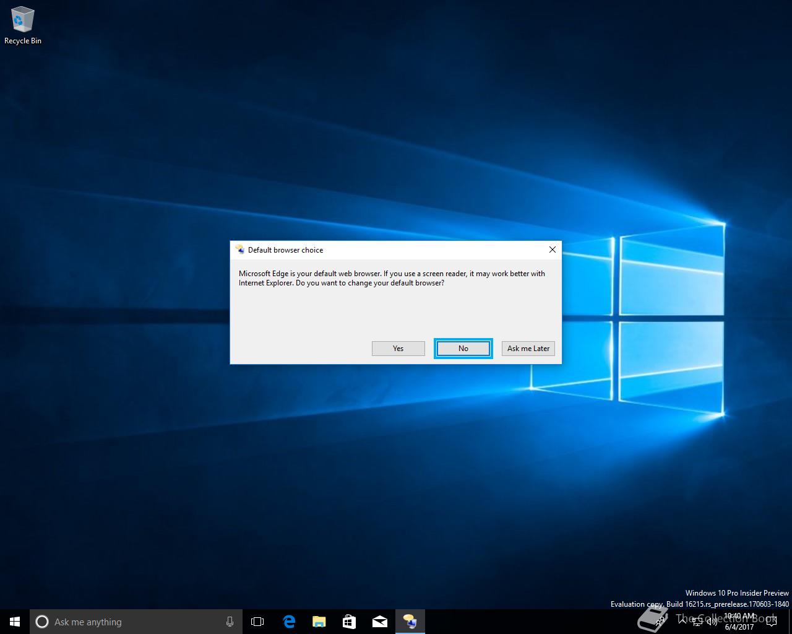Launch Microsoft Edge from the taskbar
This screenshot has width=792, height=634.
pyautogui.click(x=288, y=622)
